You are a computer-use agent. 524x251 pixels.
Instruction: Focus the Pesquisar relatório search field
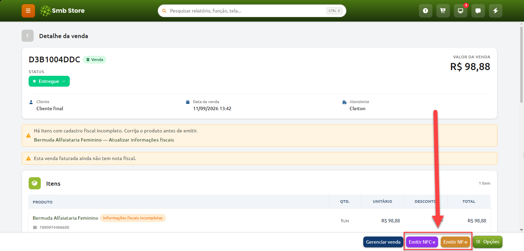tap(252, 11)
